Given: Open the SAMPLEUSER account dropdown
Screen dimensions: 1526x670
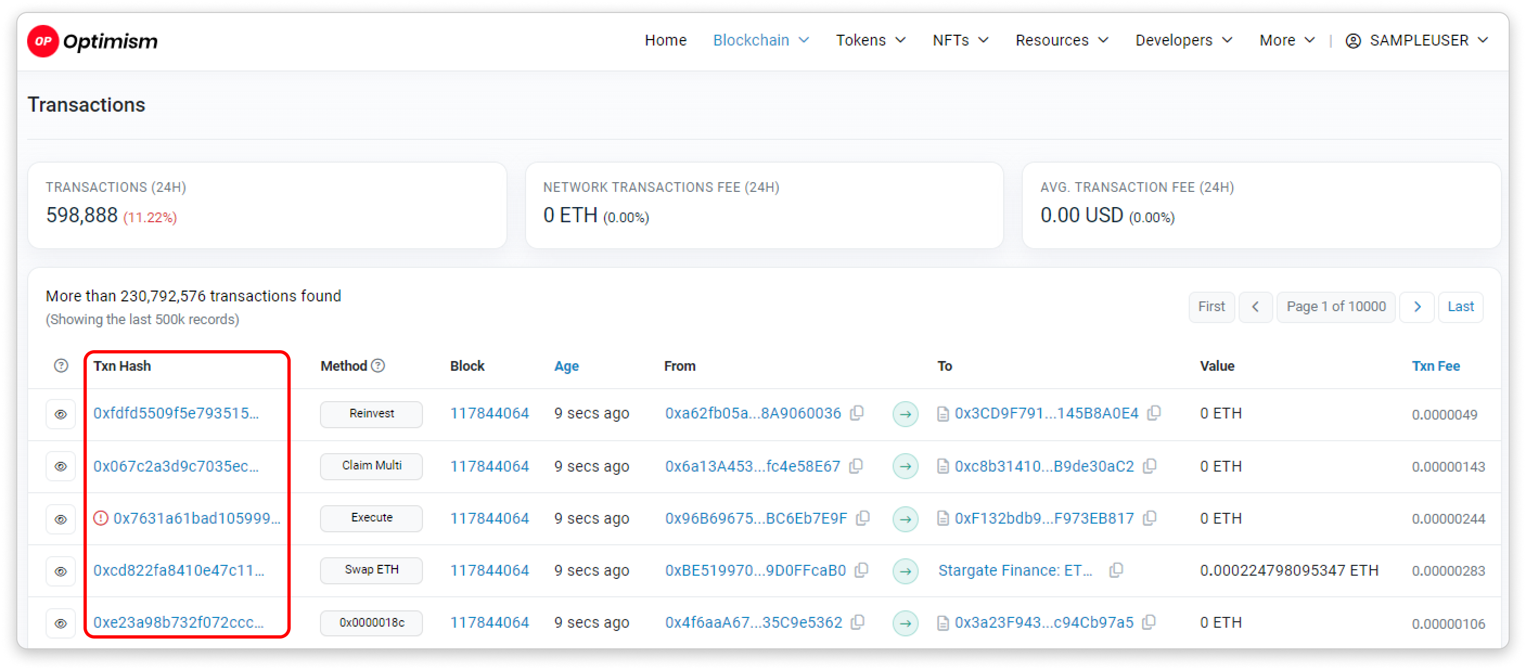Looking at the screenshot, I should [x=1416, y=40].
